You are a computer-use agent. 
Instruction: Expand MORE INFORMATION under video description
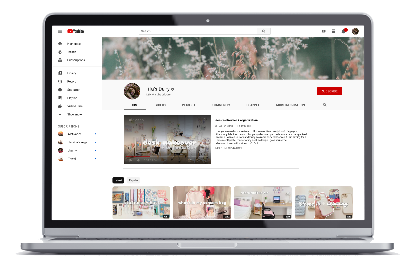pyautogui.click(x=229, y=148)
